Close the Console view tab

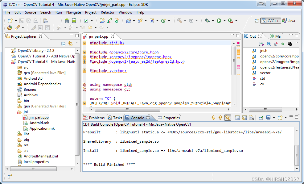coord(148,118)
